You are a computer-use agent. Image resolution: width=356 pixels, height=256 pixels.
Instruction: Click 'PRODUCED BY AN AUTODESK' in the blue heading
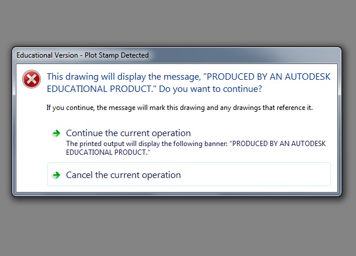tap(268, 77)
